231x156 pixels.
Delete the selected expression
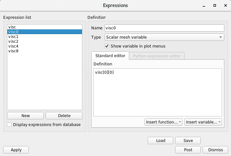coord(64,115)
